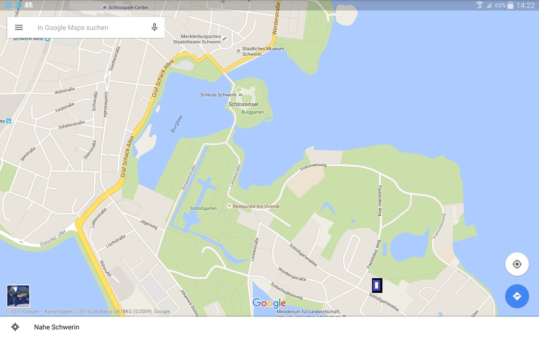This screenshot has width=539, height=337.
Task: Center map on my location
Action: point(517,264)
